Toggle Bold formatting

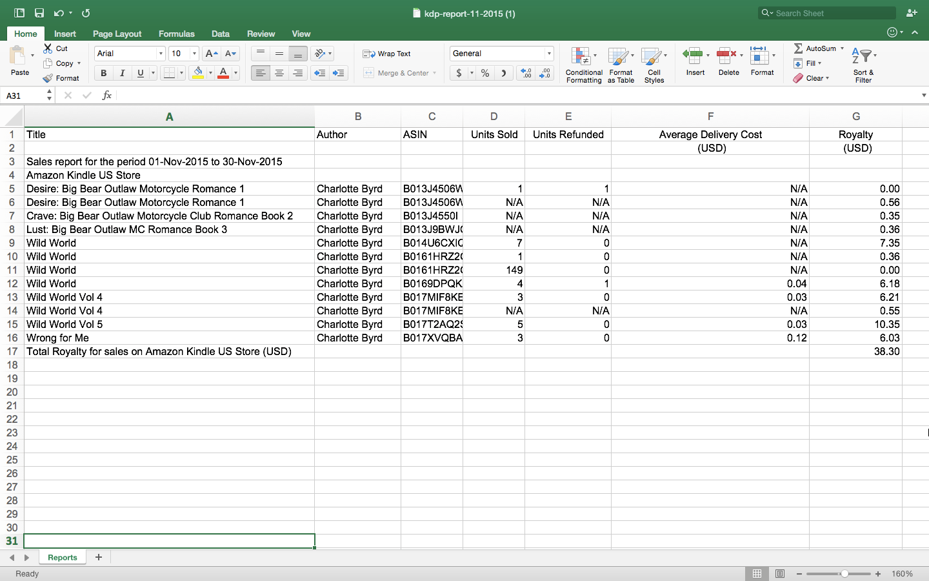pos(103,73)
